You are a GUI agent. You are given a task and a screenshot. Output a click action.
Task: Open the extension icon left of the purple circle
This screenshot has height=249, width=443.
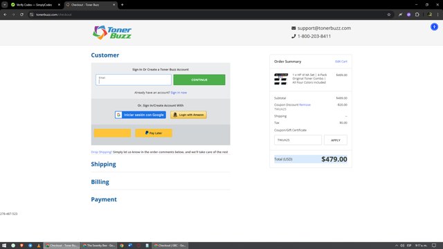click(x=400, y=15)
